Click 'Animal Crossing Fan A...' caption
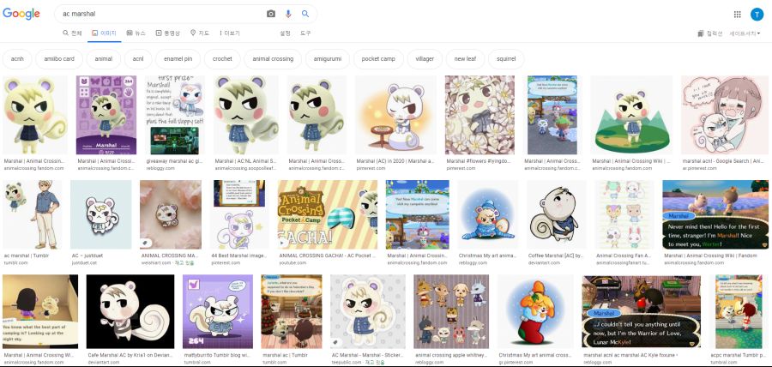This screenshot has height=367, width=772. pos(624,256)
